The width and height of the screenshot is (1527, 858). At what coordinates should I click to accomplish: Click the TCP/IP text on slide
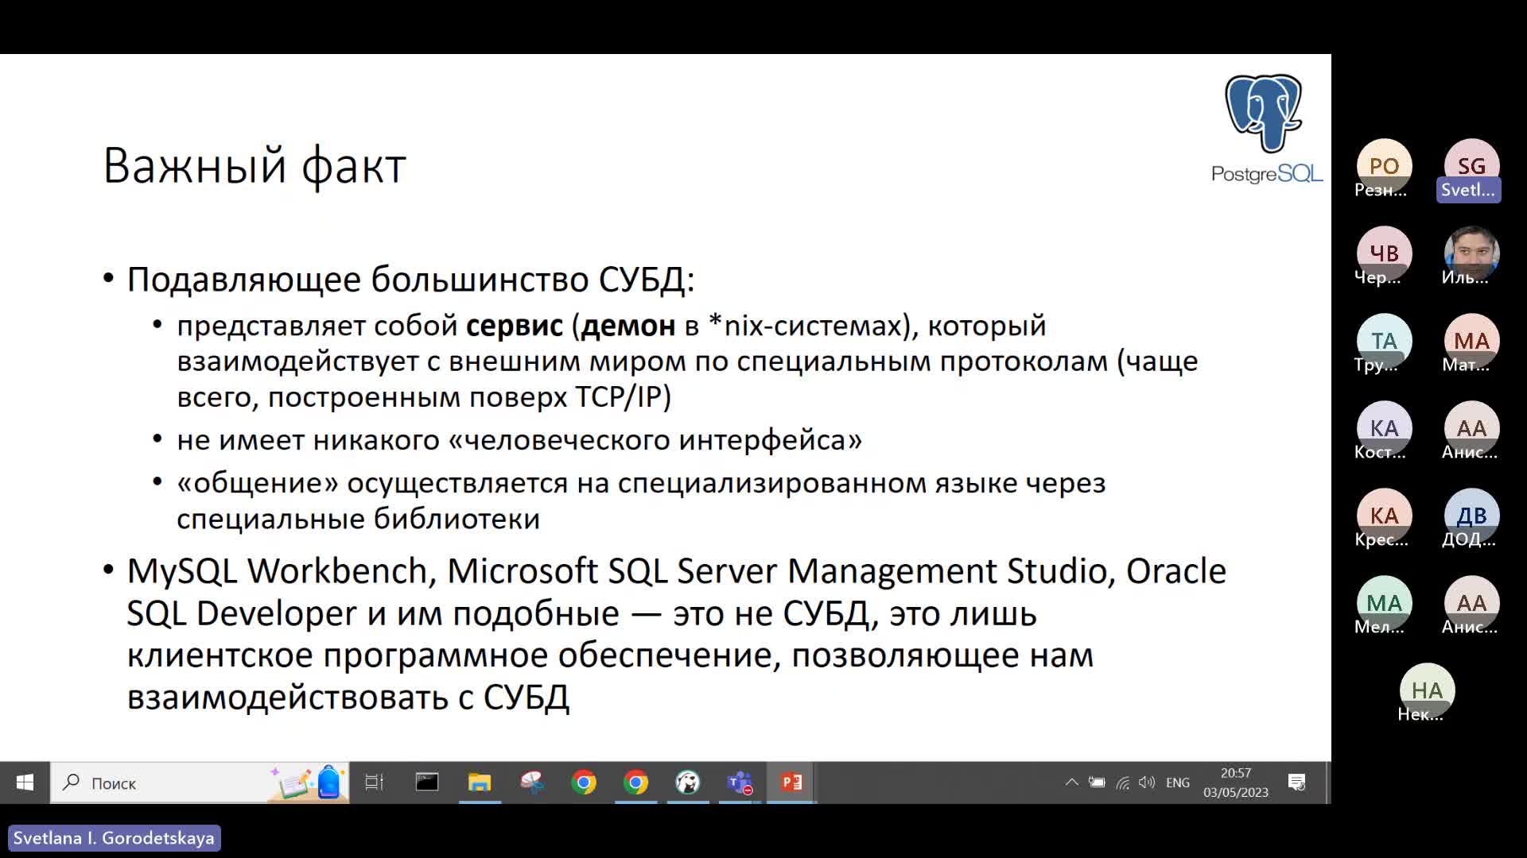coord(623,396)
